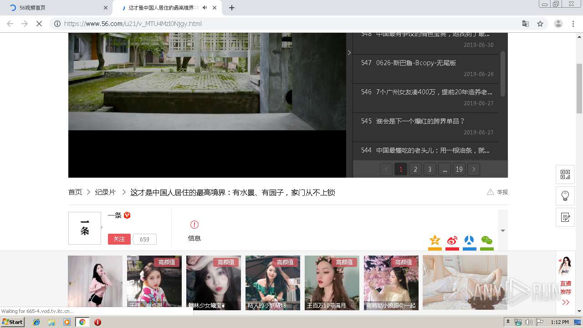Click the browser forward arrow

click(25, 24)
